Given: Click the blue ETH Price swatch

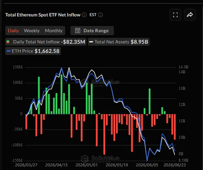Looking at the screenshot, I should point(9,51).
